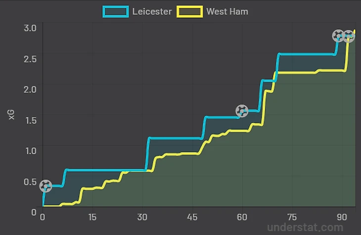The height and width of the screenshot is (235, 361).
Task: Hide the West Ham series via its legend label
Action: click(x=227, y=11)
